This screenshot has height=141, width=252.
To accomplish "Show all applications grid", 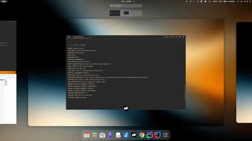I will pyautogui.click(x=165, y=135).
